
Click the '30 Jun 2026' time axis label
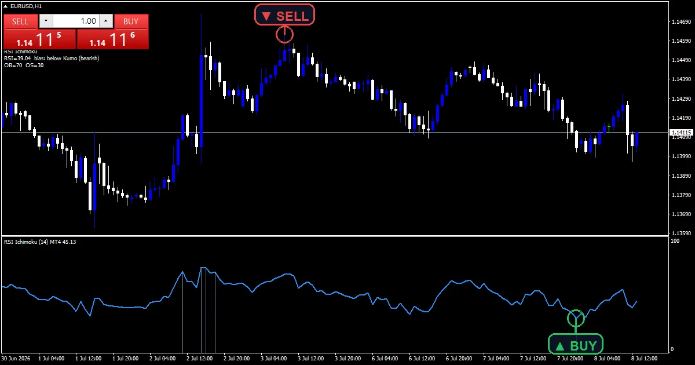point(16,359)
